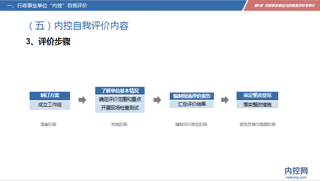Click the red 第2讲 lecture banner
The width and height of the screenshot is (320, 181).
[x=284, y=5]
